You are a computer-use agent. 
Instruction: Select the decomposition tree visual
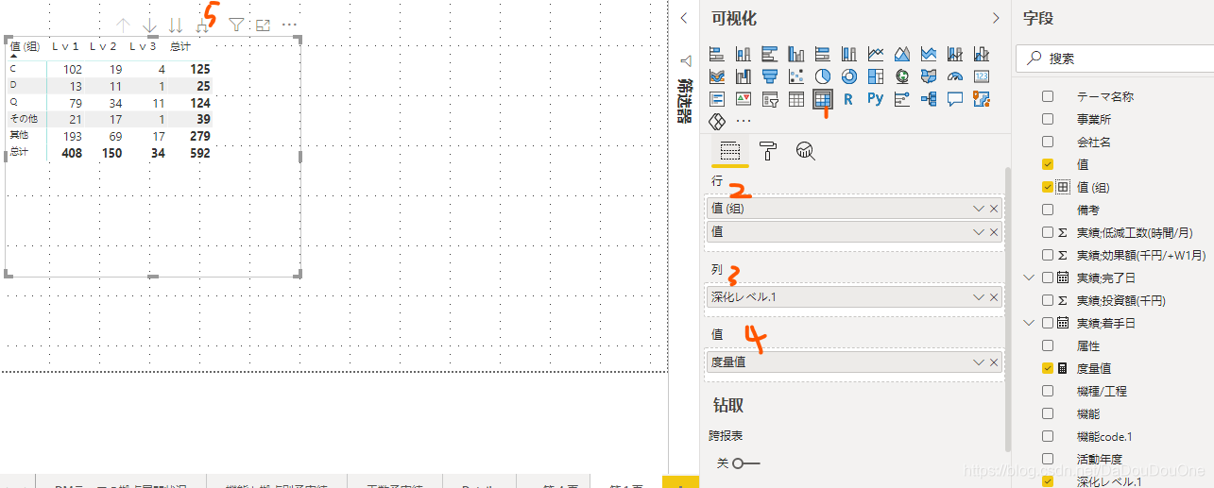pyautogui.click(x=929, y=99)
